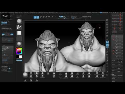
Task: Open the Draw menu in menu bar
Action: [29, 14]
